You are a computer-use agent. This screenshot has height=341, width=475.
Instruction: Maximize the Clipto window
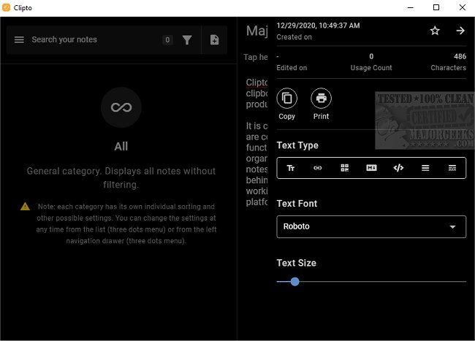tap(436, 7)
